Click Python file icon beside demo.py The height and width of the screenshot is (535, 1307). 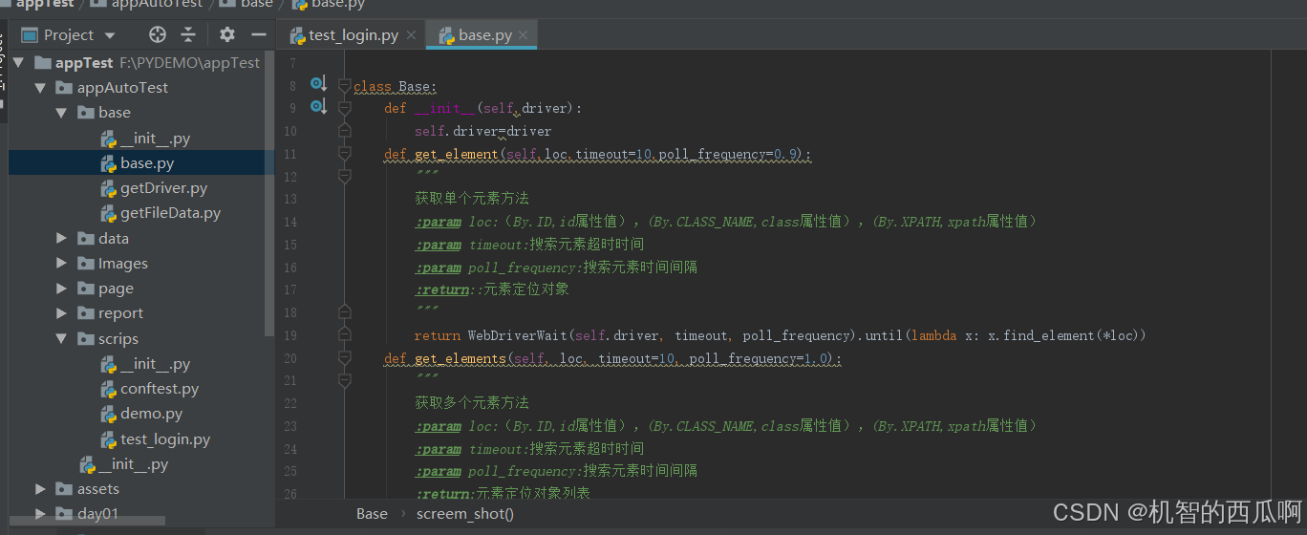coord(109,414)
